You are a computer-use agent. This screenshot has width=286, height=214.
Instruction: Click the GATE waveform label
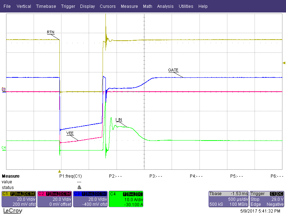coord(173,70)
